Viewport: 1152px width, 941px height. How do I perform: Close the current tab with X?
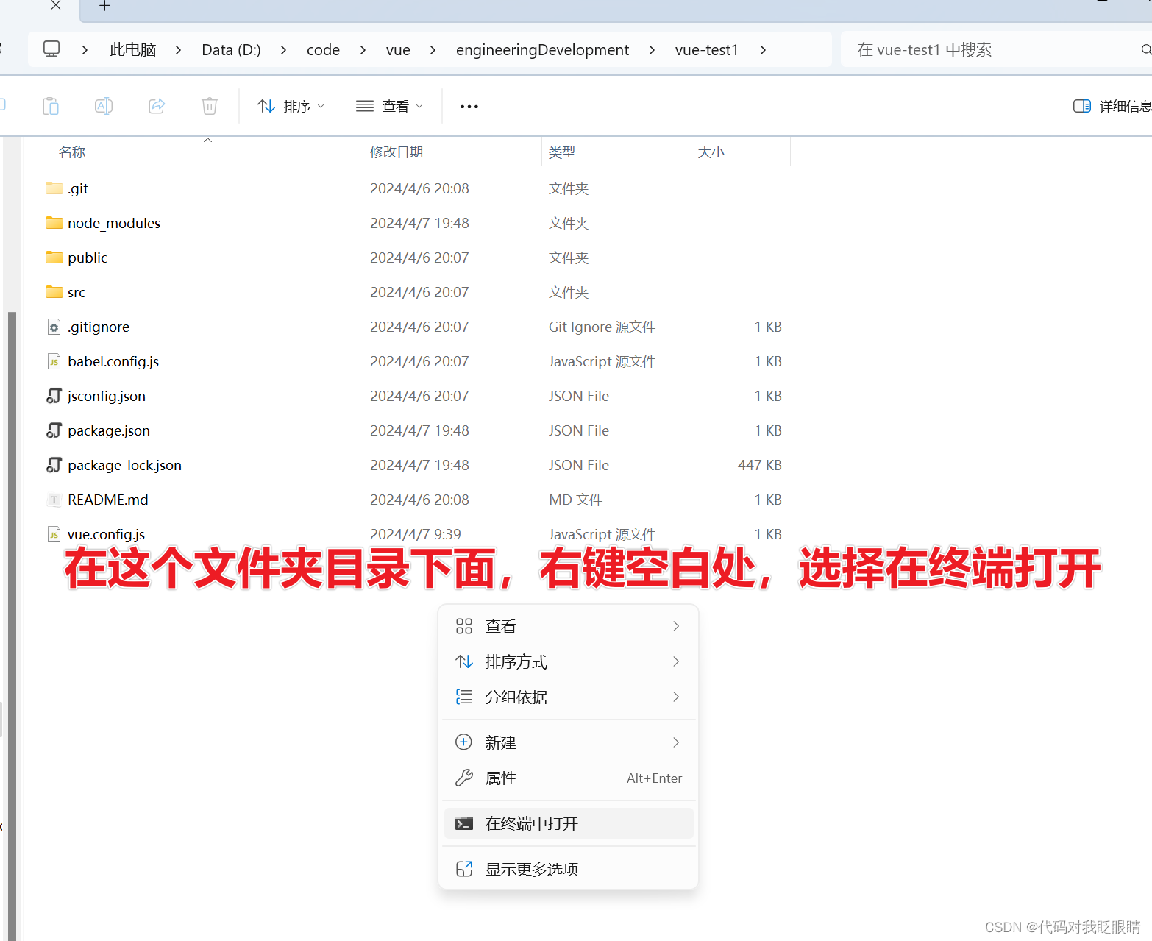[x=56, y=5]
